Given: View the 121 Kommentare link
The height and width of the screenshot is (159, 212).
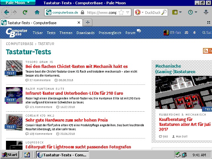Looking at the screenshot, I should pyautogui.click(x=39, y=107).
